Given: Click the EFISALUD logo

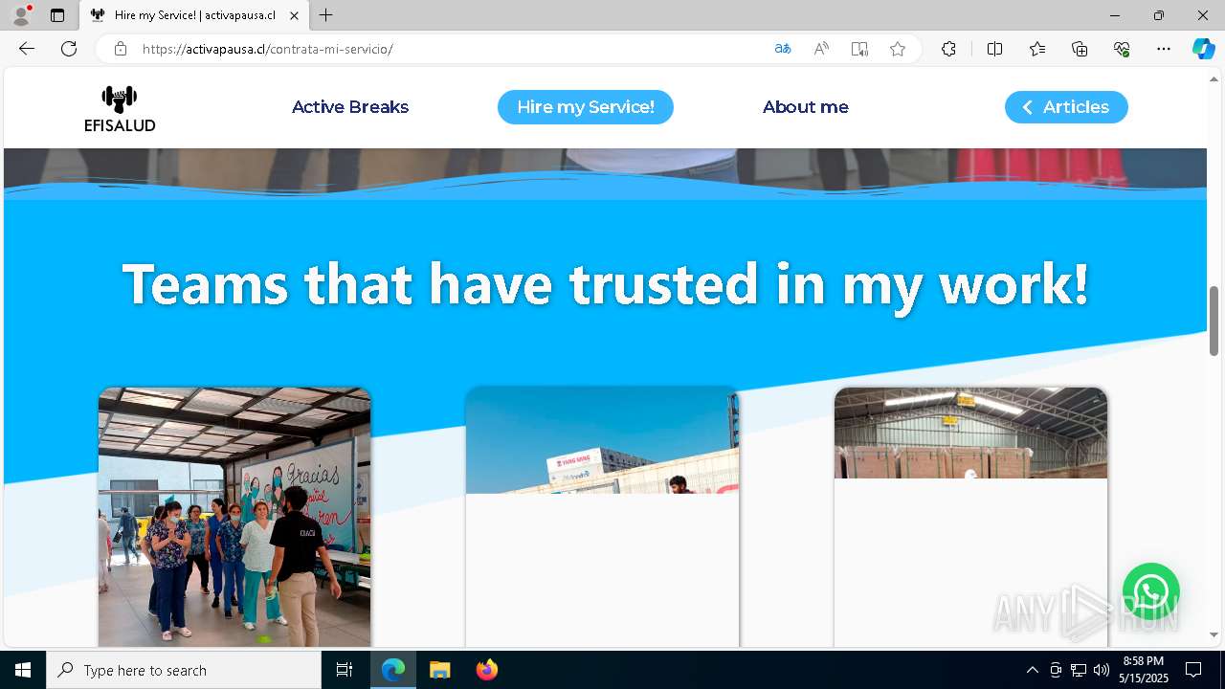Looking at the screenshot, I should tap(120, 108).
